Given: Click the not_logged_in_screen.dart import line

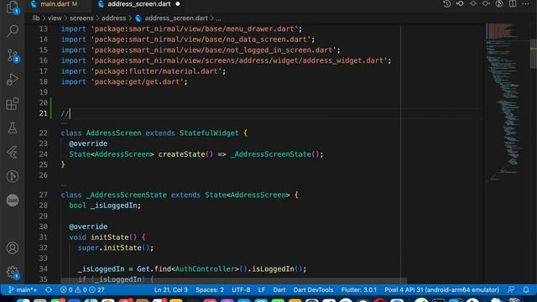Looking at the screenshot, I should [201, 50].
